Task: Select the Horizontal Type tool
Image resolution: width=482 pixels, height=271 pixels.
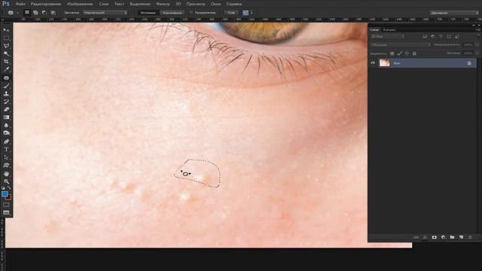Action: tap(6, 150)
